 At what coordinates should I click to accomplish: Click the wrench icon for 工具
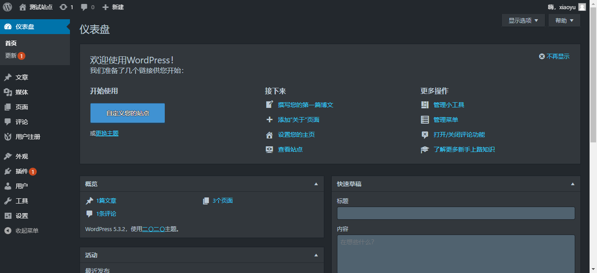coord(8,201)
